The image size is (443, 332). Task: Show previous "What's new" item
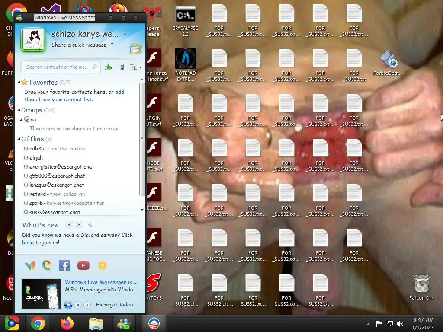pos(69,225)
